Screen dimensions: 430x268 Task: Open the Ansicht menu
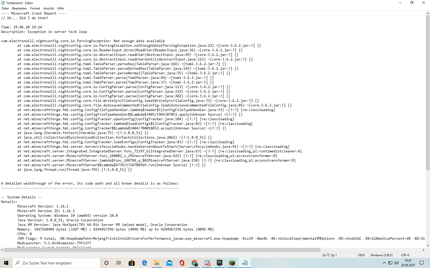[x=49, y=8]
